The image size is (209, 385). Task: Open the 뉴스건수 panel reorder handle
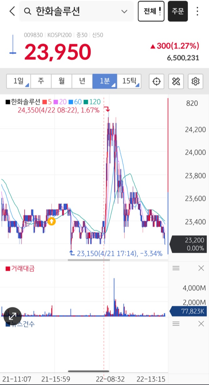coord(176,324)
